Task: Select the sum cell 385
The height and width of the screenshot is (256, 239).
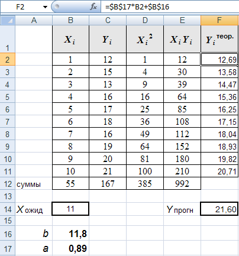Action: tap(145, 184)
